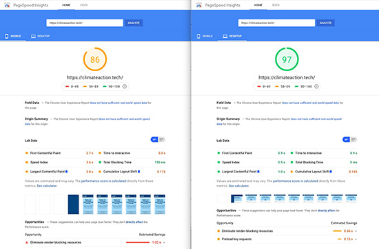Viewport: 379px width, 249px height.
Task: Click the green dot beside First Contentful Paint, score-97 window
Action: tap(218, 153)
